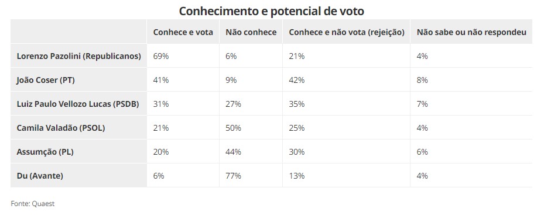This screenshot has width=544, height=223.
Task: Select the 13% rejection cell for Du
Action: pos(297,176)
